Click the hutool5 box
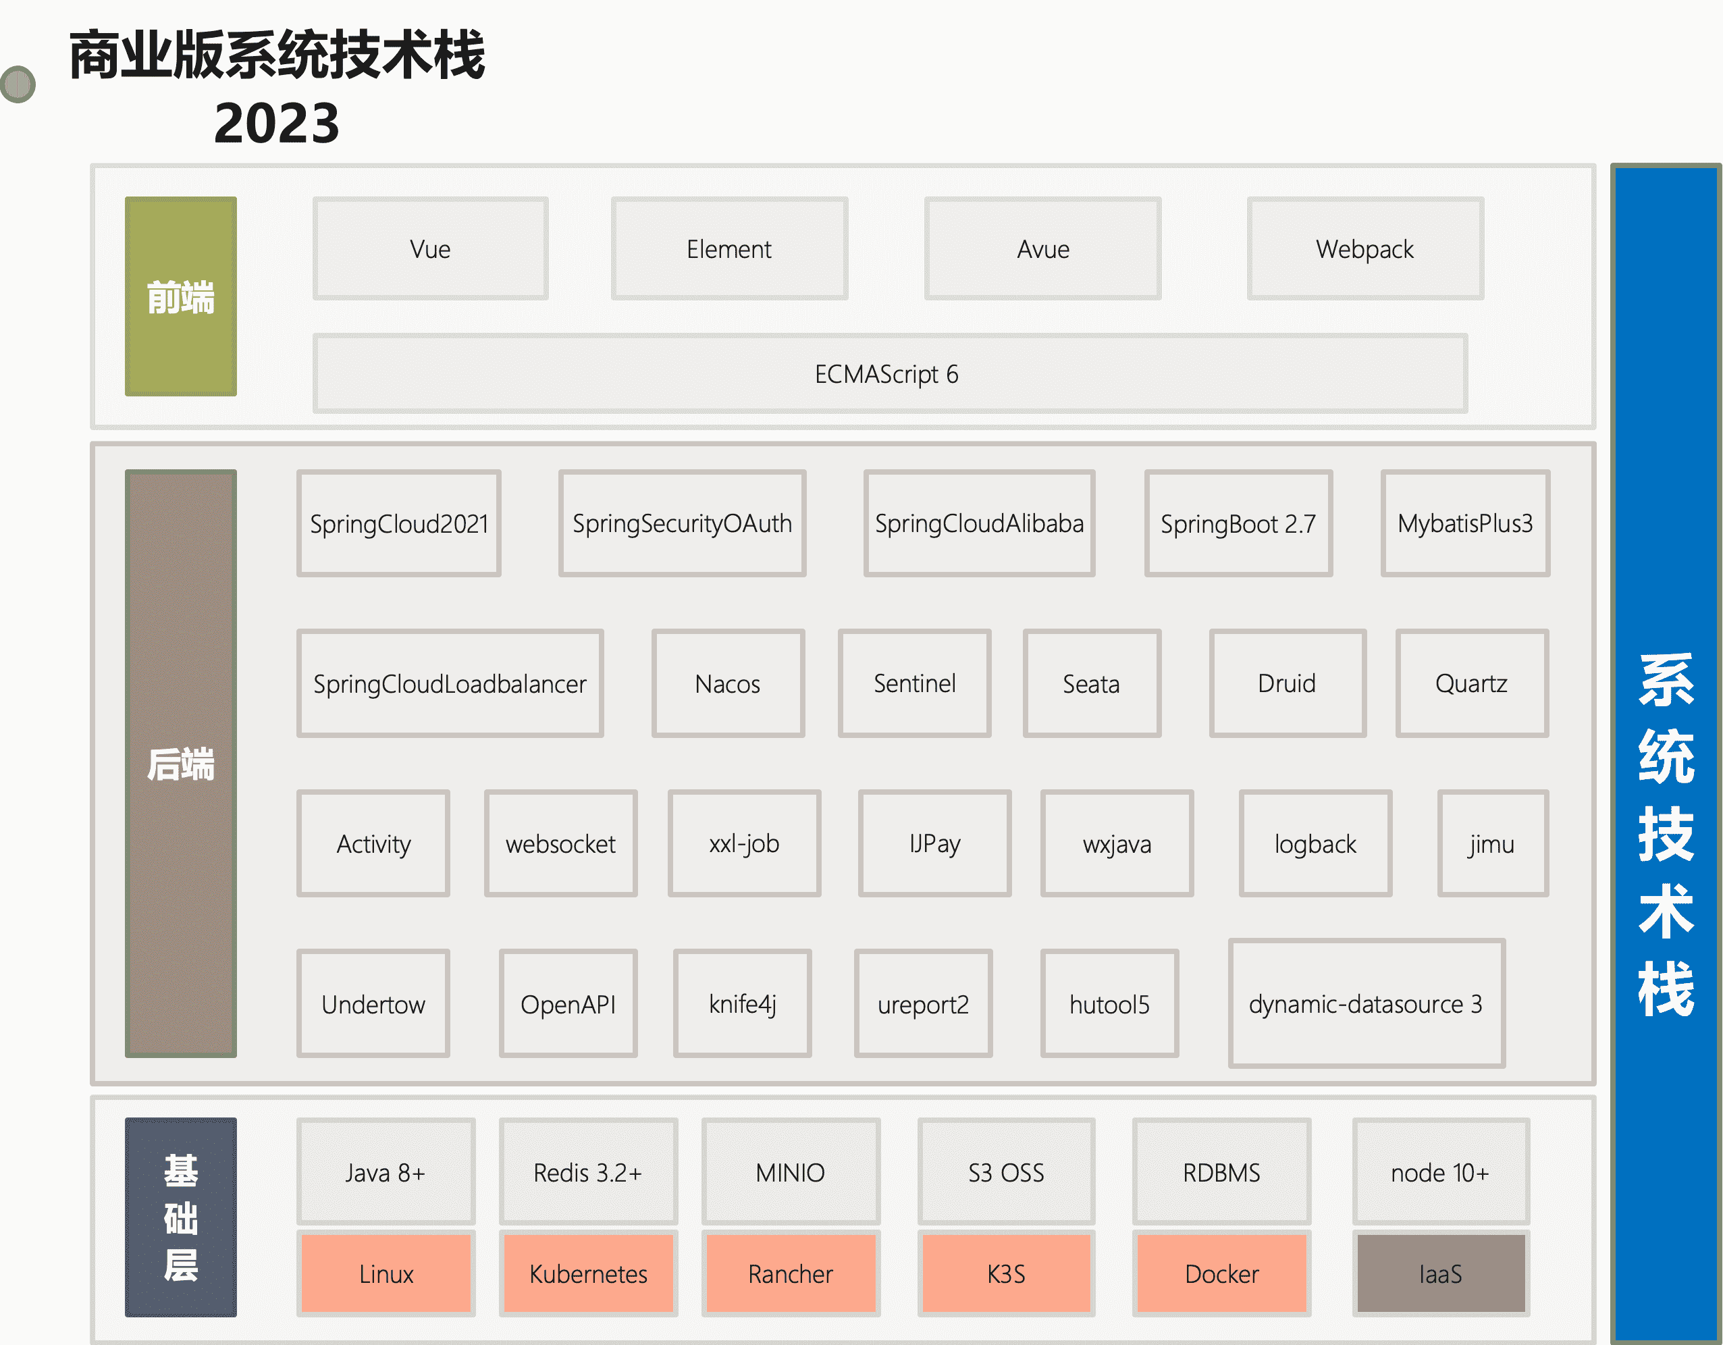This screenshot has width=1723, height=1345. (x=1109, y=1003)
